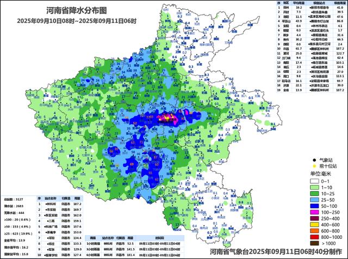
Task: Select the red 800~1000 legend swatch
Action: click(x=314, y=237)
